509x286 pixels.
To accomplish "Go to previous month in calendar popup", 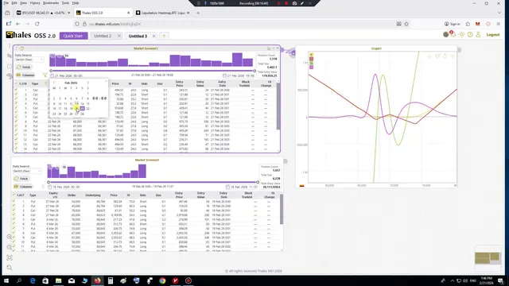I will point(54,83).
